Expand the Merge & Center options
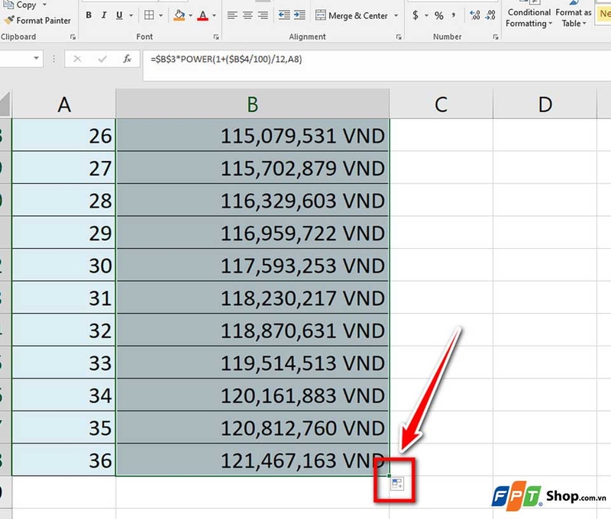 [x=395, y=15]
